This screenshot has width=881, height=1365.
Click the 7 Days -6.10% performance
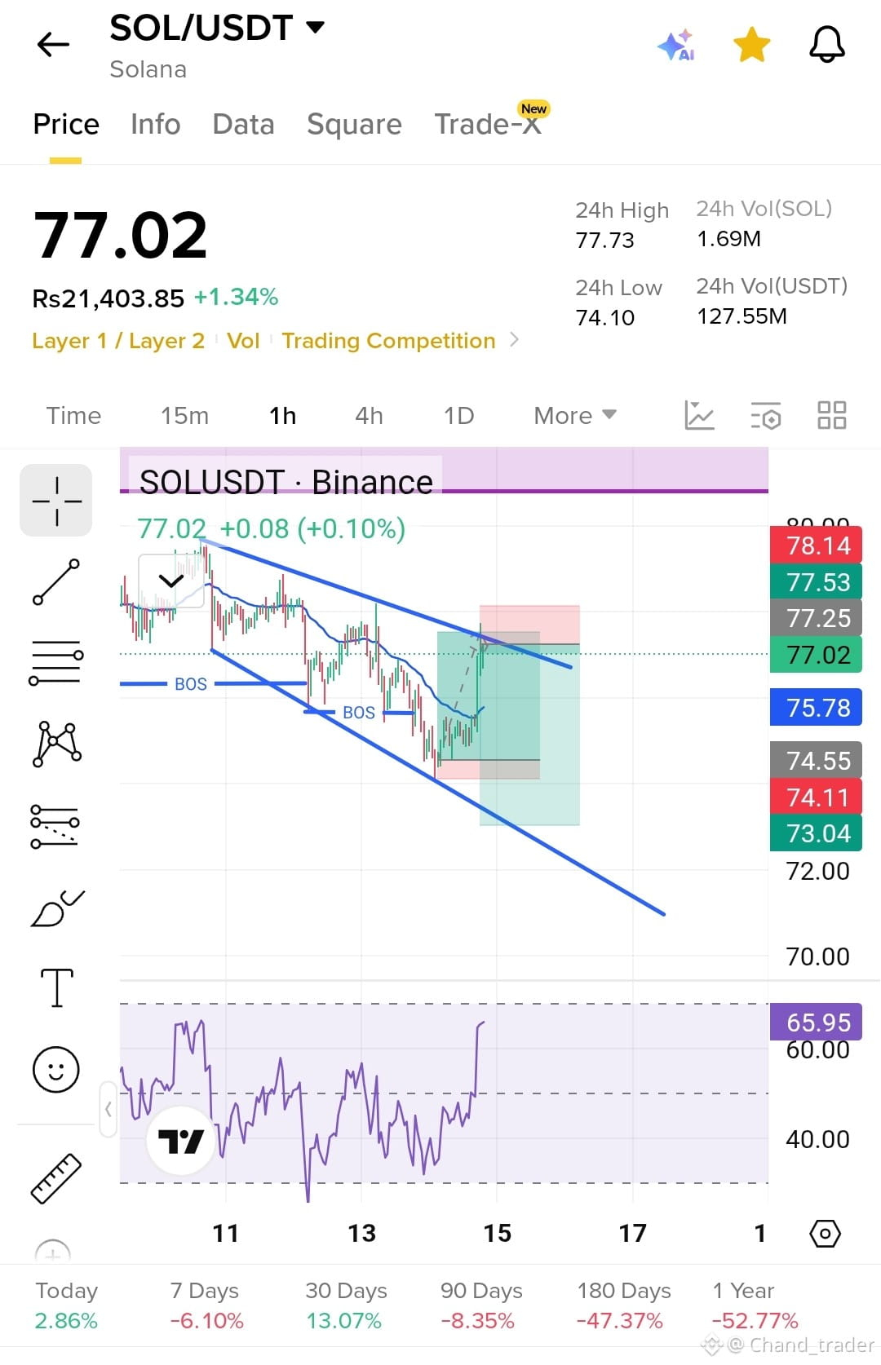tap(206, 1305)
